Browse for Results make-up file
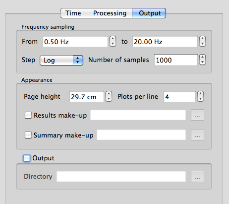The height and width of the screenshot is (204, 229). (x=197, y=115)
